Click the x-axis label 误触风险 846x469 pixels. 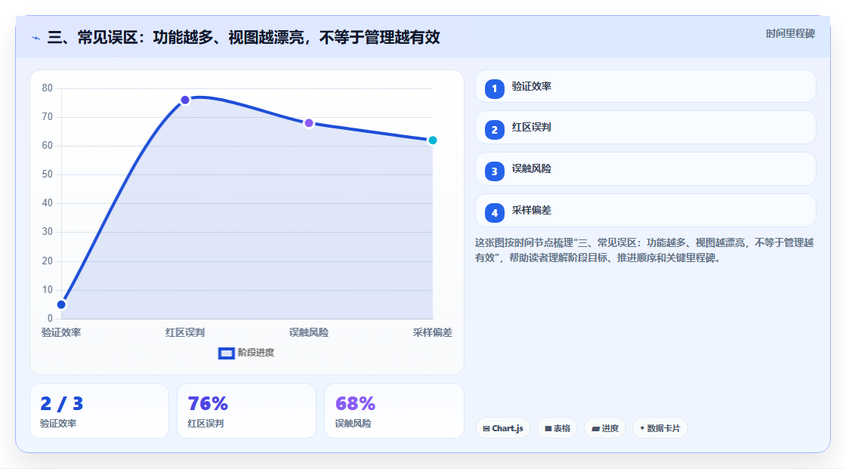coord(309,332)
